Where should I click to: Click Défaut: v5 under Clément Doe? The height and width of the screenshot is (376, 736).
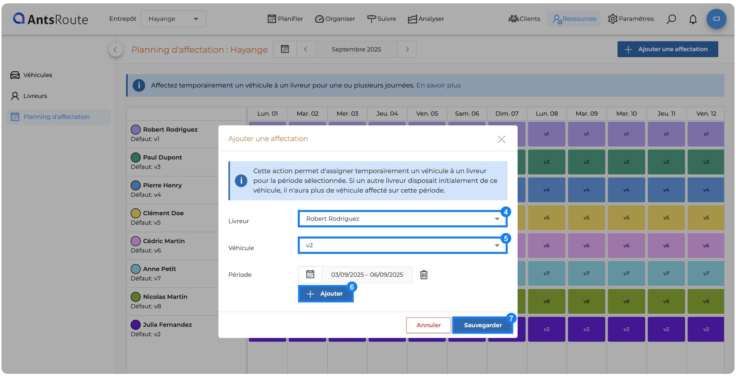click(146, 223)
